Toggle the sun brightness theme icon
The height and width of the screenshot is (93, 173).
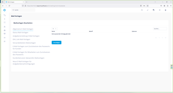[x=160, y=10]
